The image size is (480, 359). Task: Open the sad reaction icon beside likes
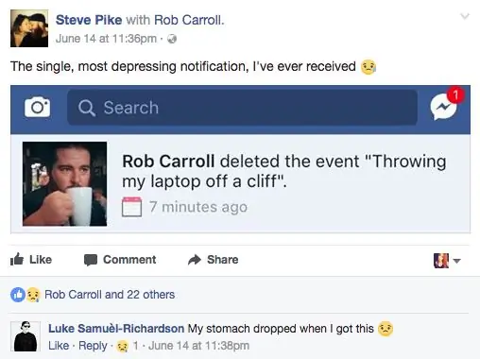pyautogui.click(x=33, y=295)
